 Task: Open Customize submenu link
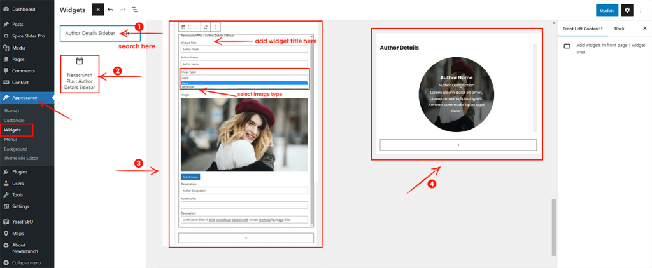tap(14, 120)
